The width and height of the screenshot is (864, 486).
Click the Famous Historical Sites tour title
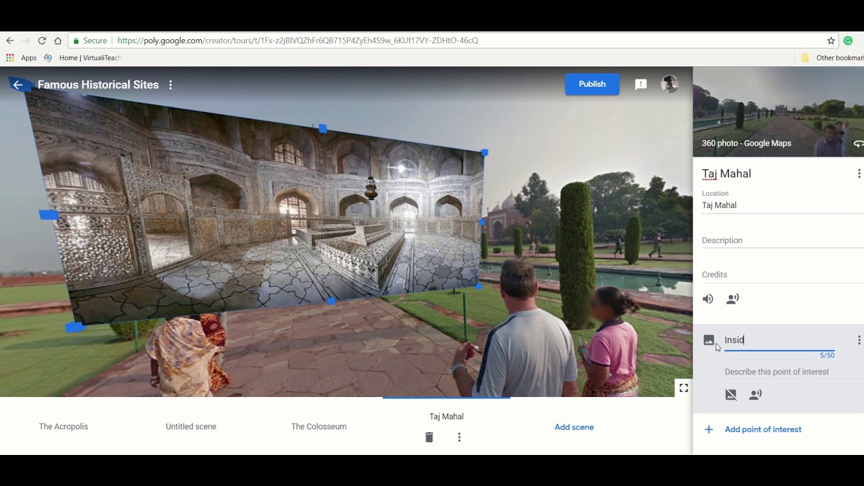click(x=98, y=84)
